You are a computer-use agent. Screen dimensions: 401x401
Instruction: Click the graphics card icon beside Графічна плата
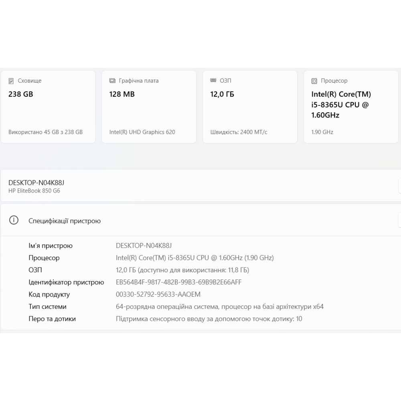point(112,81)
